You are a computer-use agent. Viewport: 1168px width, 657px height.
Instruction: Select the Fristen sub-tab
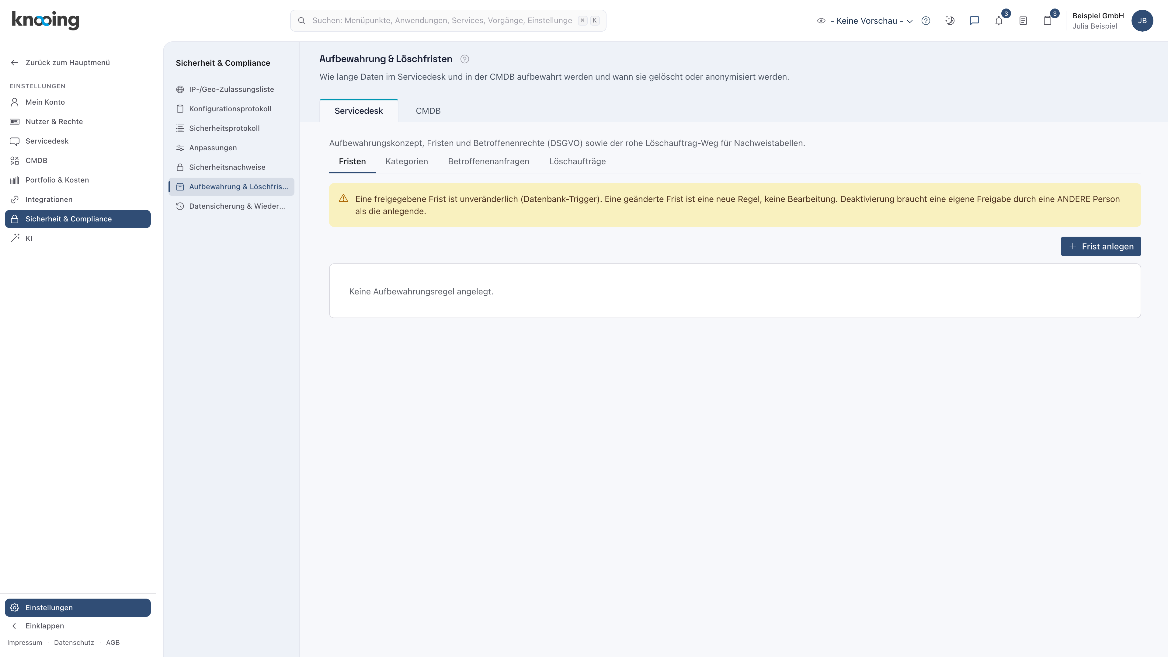click(352, 162)
